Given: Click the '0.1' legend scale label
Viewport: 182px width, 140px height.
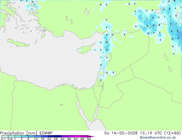Looking at the screenshot, I should (x=3, y=139).
